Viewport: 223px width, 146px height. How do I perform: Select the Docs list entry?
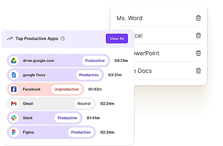[143, 71]
